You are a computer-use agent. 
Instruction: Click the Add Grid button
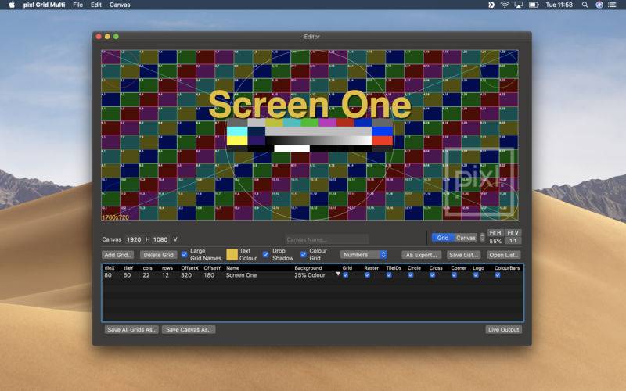118,255
